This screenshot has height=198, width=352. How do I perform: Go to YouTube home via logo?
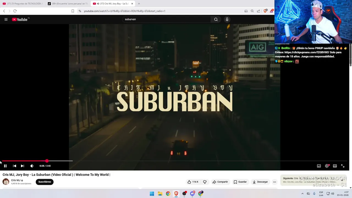tap(20, 20)
